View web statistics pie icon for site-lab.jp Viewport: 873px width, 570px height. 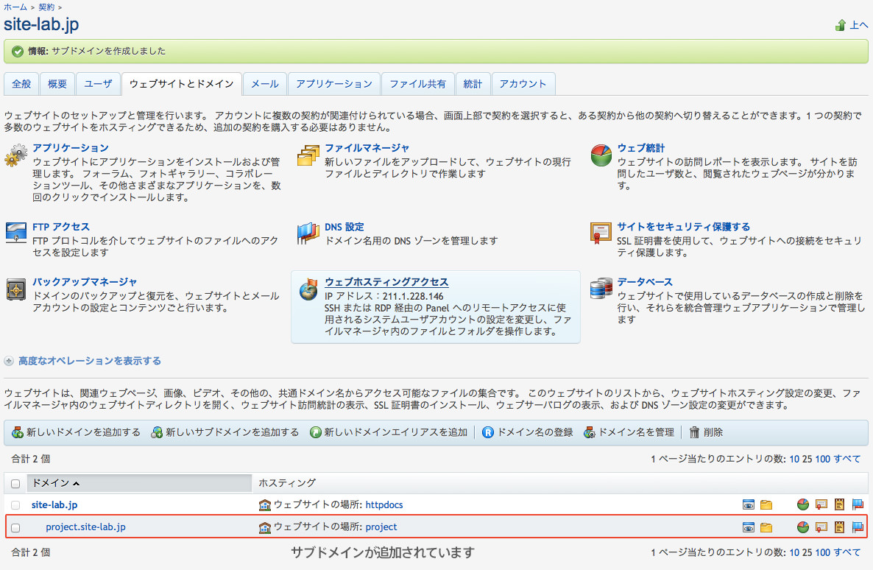click(x=803, y=505)
